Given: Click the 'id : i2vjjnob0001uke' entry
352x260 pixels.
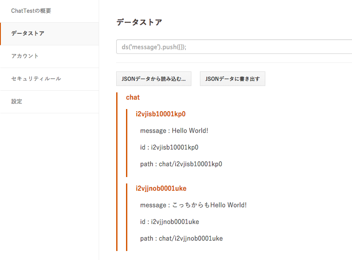Looking at the screenshot, I should (170, 222).
